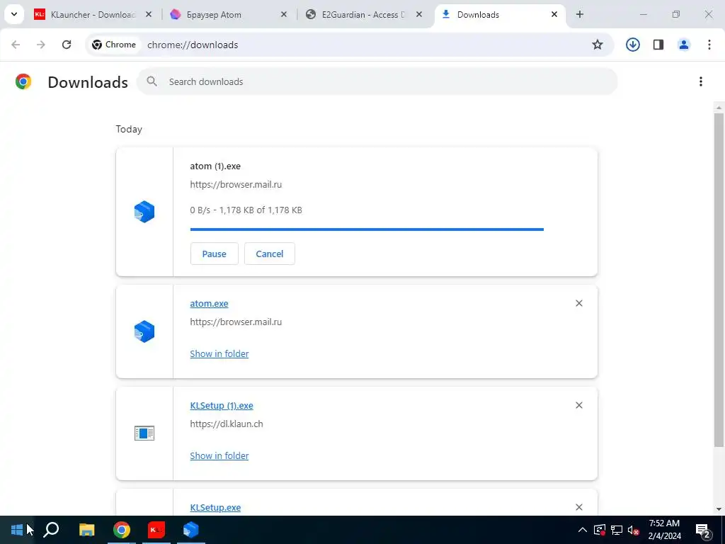
Task: Click the KLSetup (1).exe file icon
Action: click(144, 433)
